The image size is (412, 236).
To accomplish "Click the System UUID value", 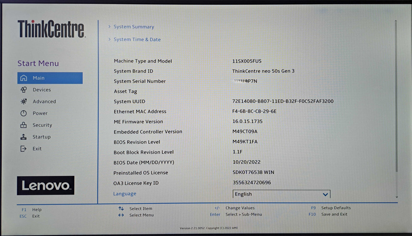I will pyautogui.click(x=283, y=101).
